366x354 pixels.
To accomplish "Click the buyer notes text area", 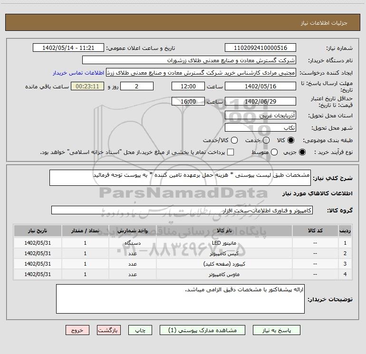I will (180, 299).
